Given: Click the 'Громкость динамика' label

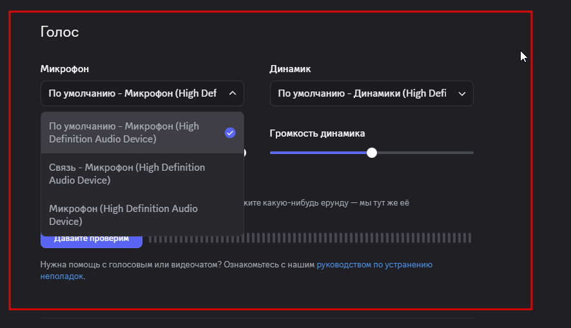Looking at the screenshot, I should pyautogui.click(x=317, y=133).
